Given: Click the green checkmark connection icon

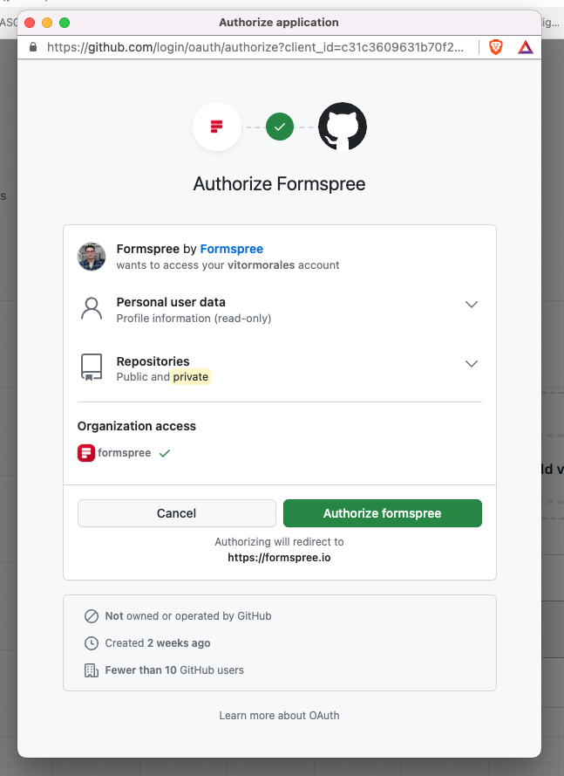Looking at the screenshot, I should tap(280, 127).
